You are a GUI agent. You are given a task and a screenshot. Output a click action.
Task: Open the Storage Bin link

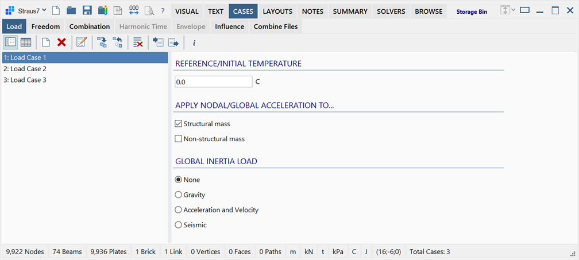pyautogui.click(x=472, y=12)
